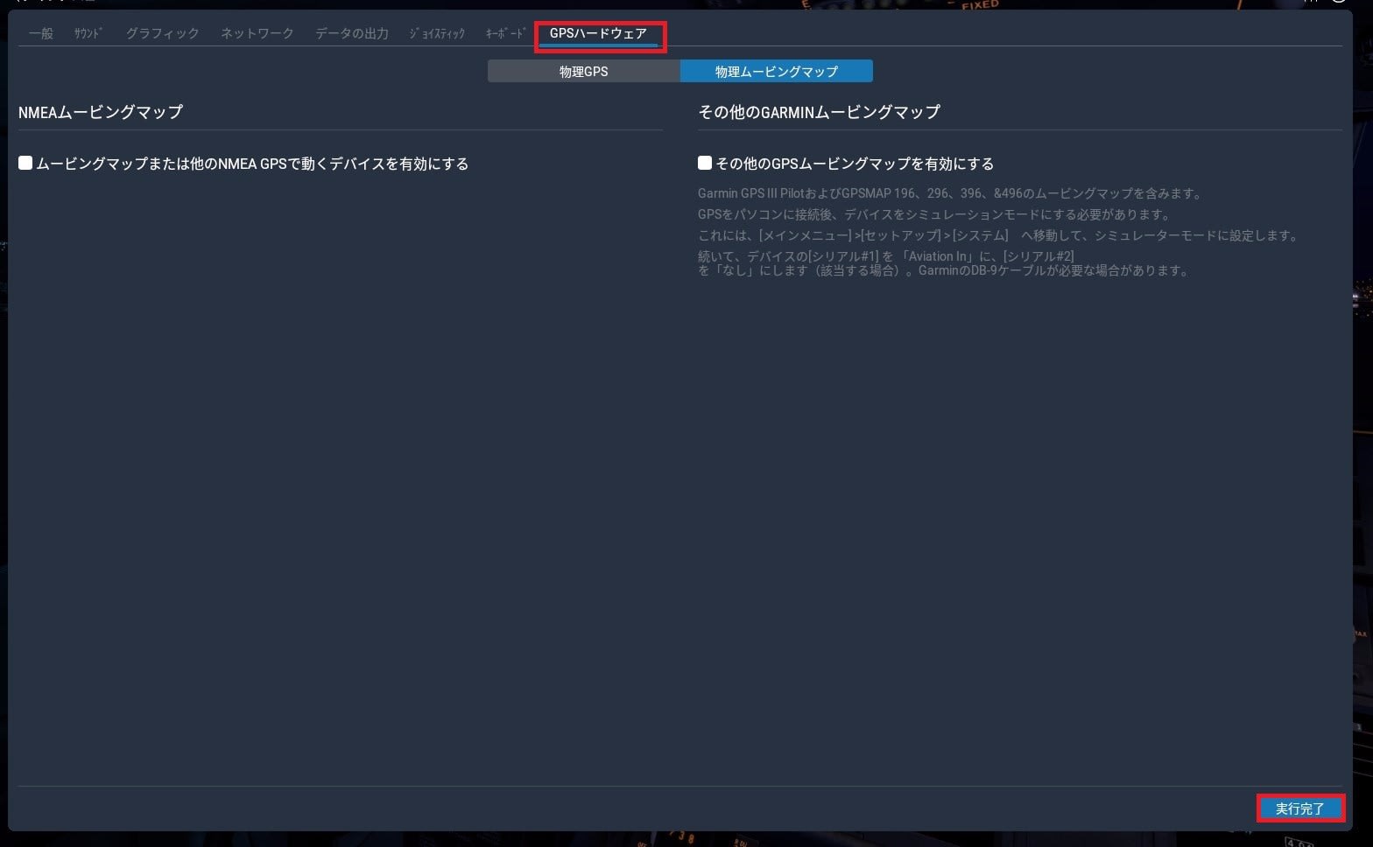The width and height of the screenshot is (1373, 847).
Task: Select the 物理ムービングマップ segment
Action: coord(776,72)
